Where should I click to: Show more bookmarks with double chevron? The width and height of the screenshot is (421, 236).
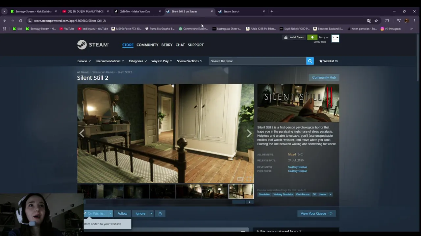click(411, 29)
